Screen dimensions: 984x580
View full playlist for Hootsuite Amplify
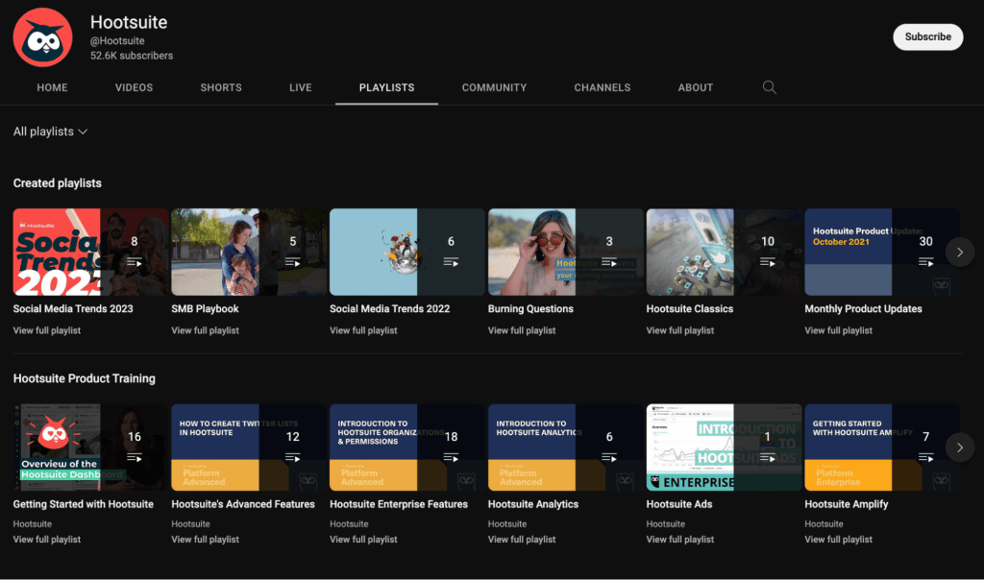pos(838,540)
